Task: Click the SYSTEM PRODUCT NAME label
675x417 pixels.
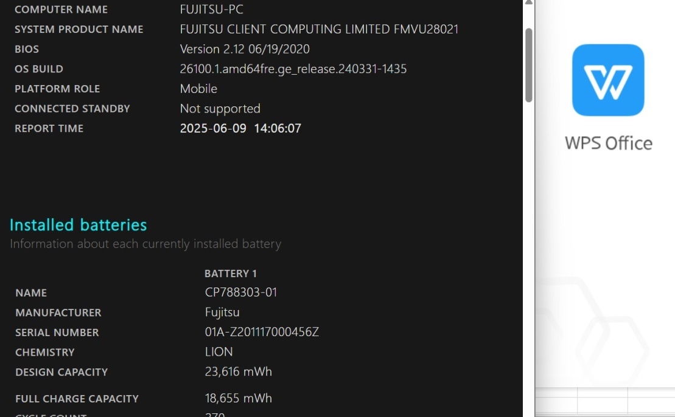Action: pos(79,29)
